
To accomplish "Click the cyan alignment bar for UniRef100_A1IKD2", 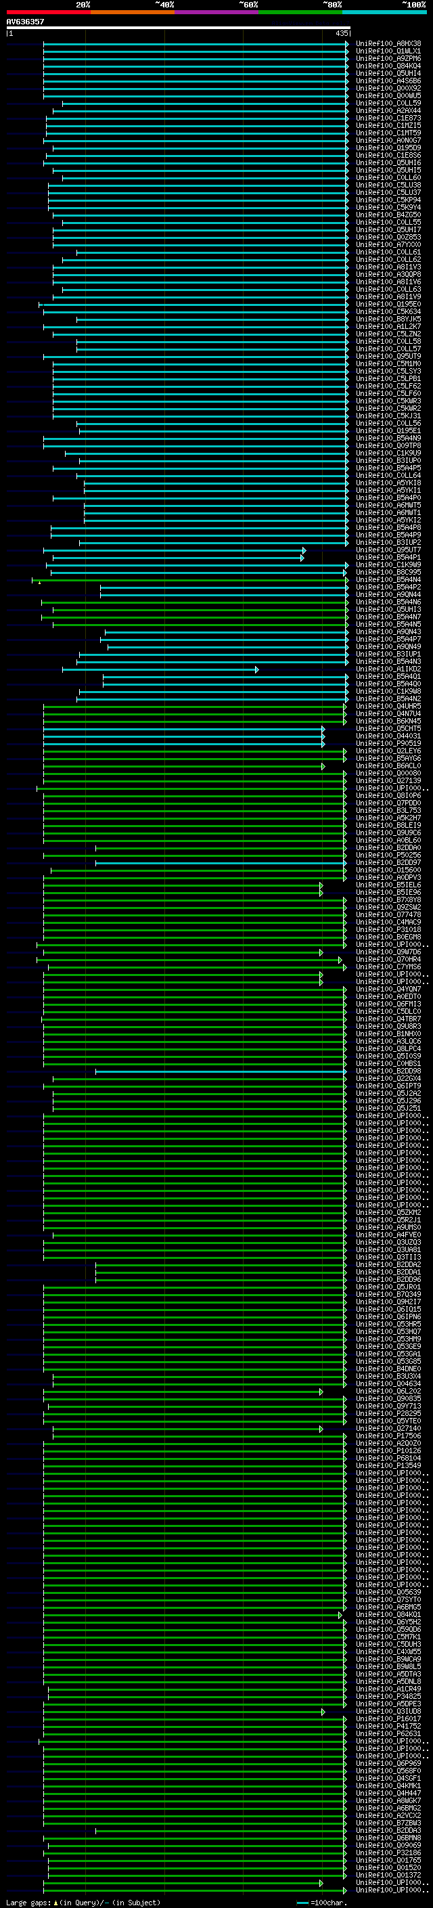I will tap(160, 669).
